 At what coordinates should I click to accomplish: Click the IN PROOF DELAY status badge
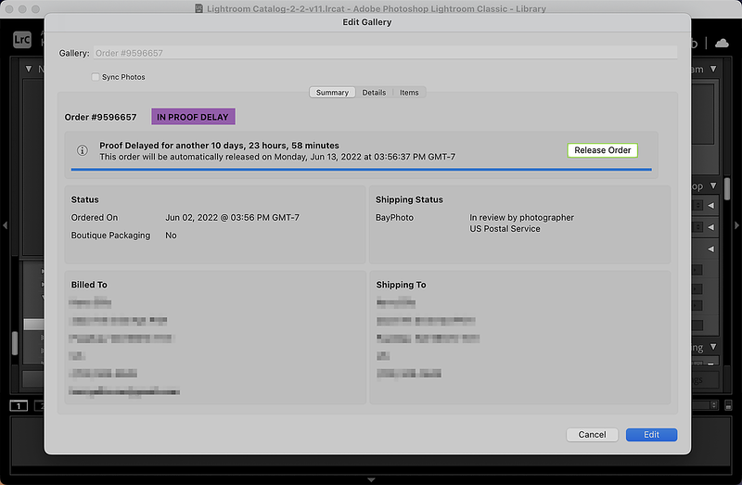193,117
